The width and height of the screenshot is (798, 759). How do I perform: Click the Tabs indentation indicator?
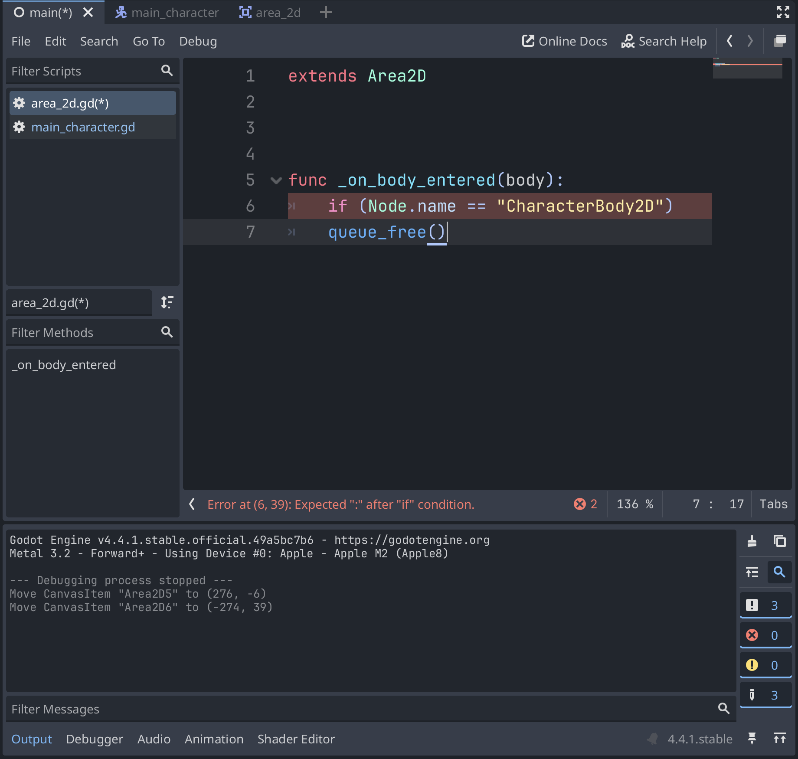773,504
